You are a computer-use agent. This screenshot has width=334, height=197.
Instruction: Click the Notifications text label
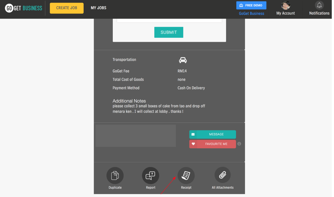pyautogui.click(x=319, y=13)
